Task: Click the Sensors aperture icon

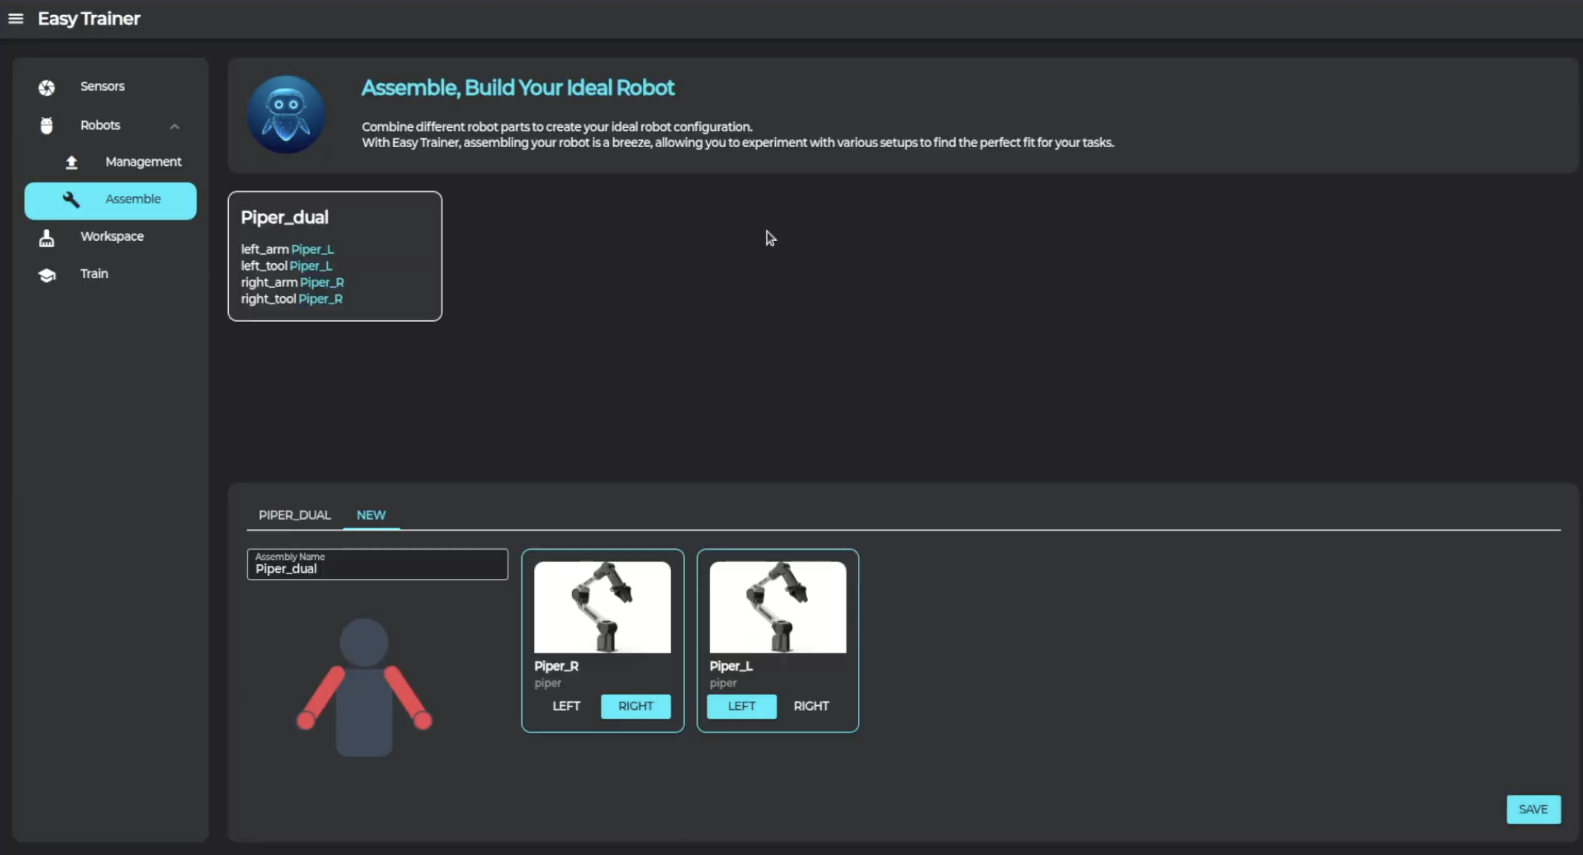Action: coord(47,87)
